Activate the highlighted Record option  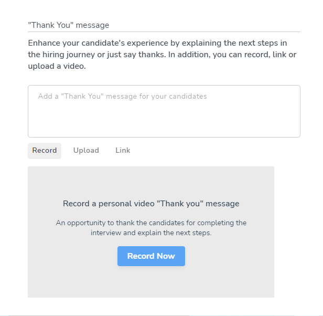(45, 151)
